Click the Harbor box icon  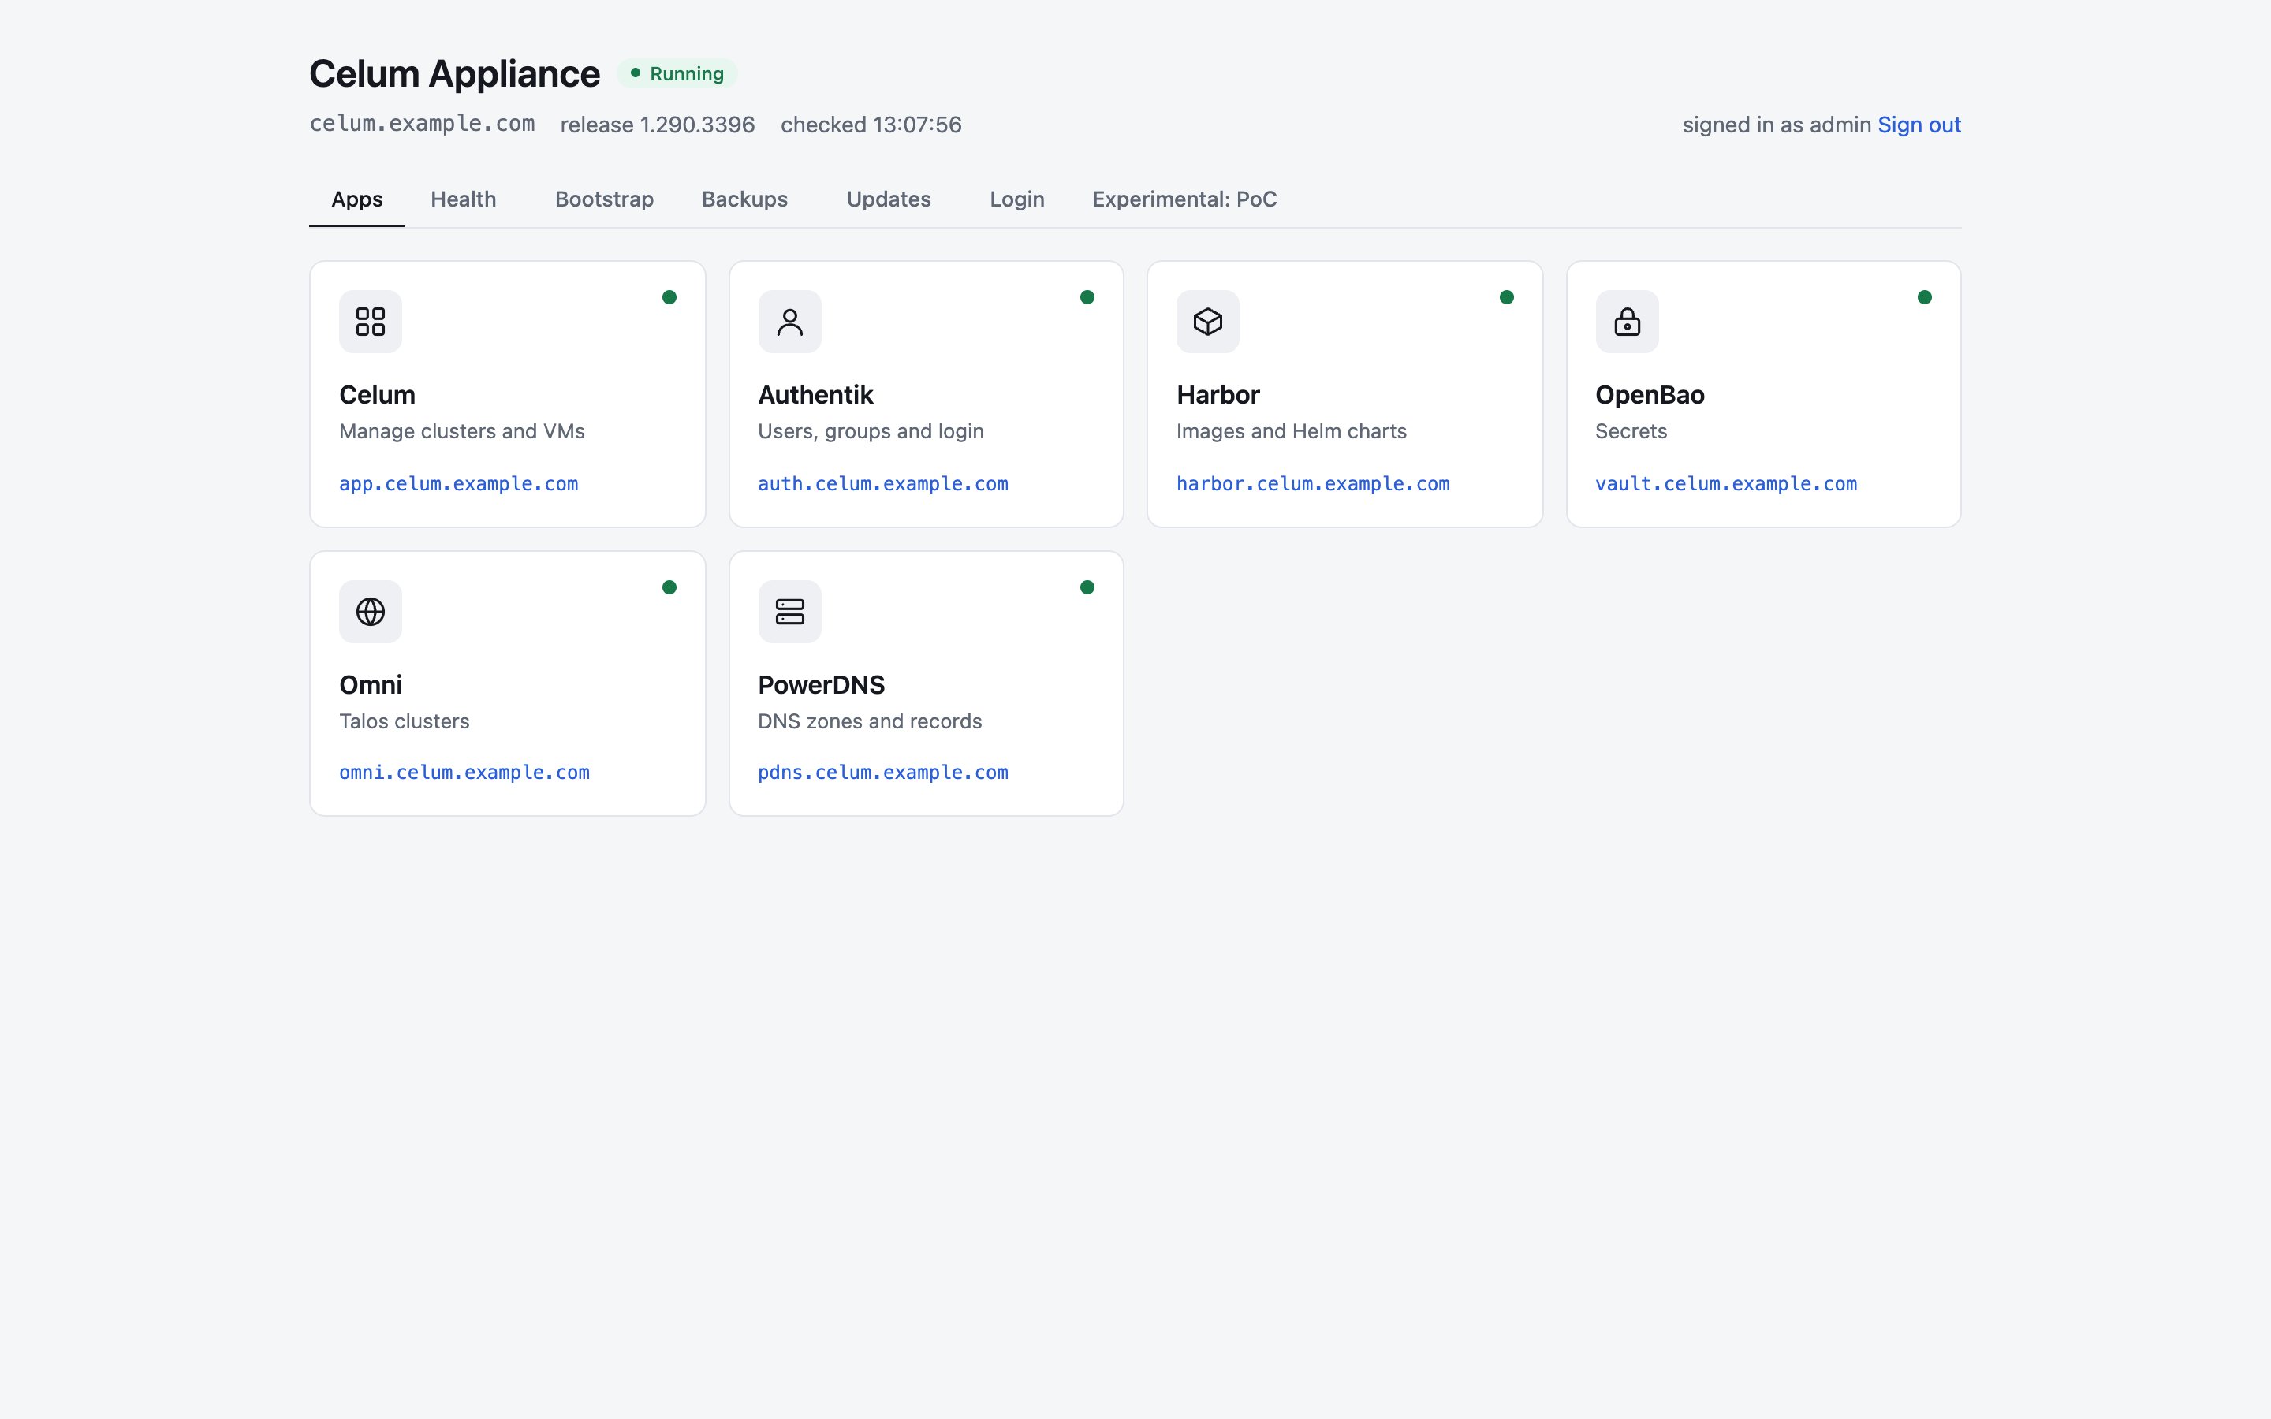point(1208,322)
